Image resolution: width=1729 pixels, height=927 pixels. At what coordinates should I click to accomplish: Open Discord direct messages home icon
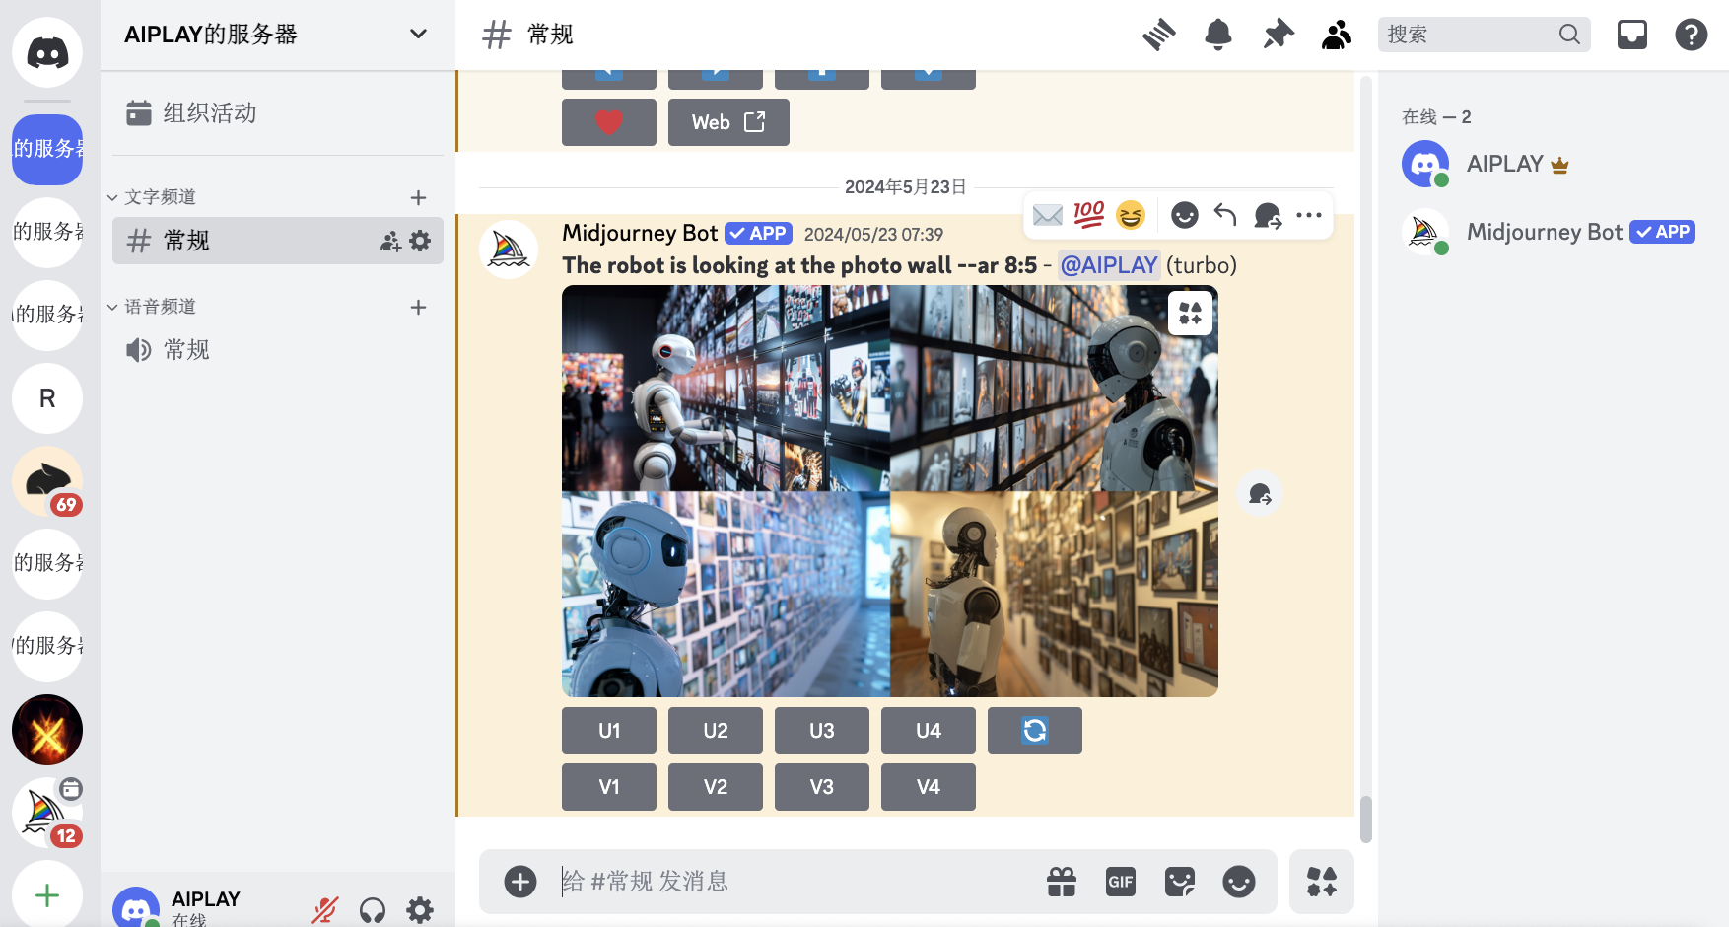[x=47, y=52]
